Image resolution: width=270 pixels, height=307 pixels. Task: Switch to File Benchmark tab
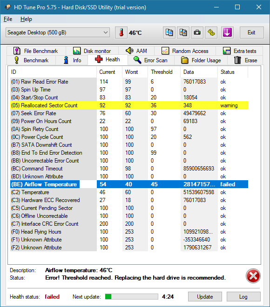point(36,51)
